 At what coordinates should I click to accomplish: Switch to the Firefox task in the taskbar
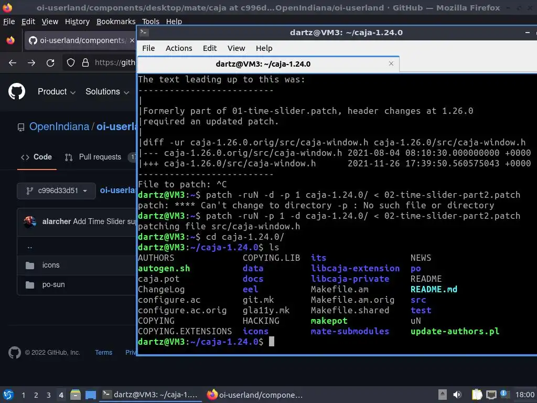tap(255, 395)
